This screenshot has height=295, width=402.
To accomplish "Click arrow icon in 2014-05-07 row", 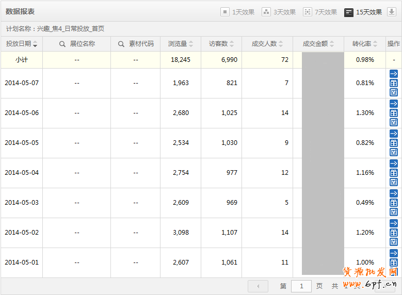I will [x=394, y=74].
